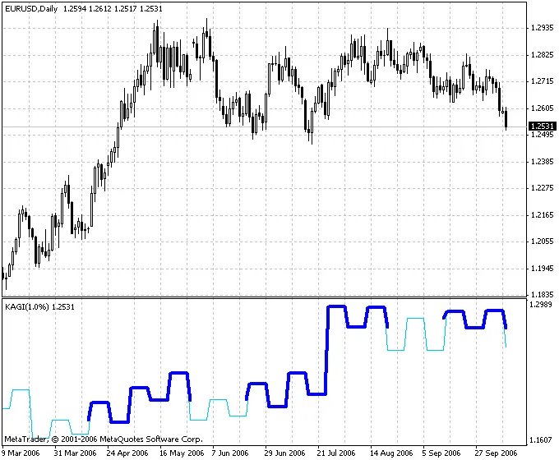The width and height of the screenshot is (559, 460).
Task: Click the 1.2055 price axis label
Action: (x=541, y=241)
